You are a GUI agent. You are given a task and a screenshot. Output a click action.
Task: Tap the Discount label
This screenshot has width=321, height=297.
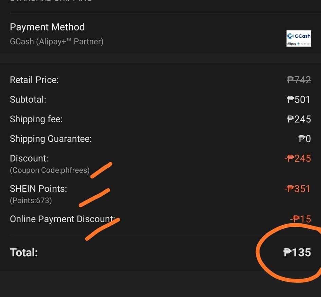(29, 159)
